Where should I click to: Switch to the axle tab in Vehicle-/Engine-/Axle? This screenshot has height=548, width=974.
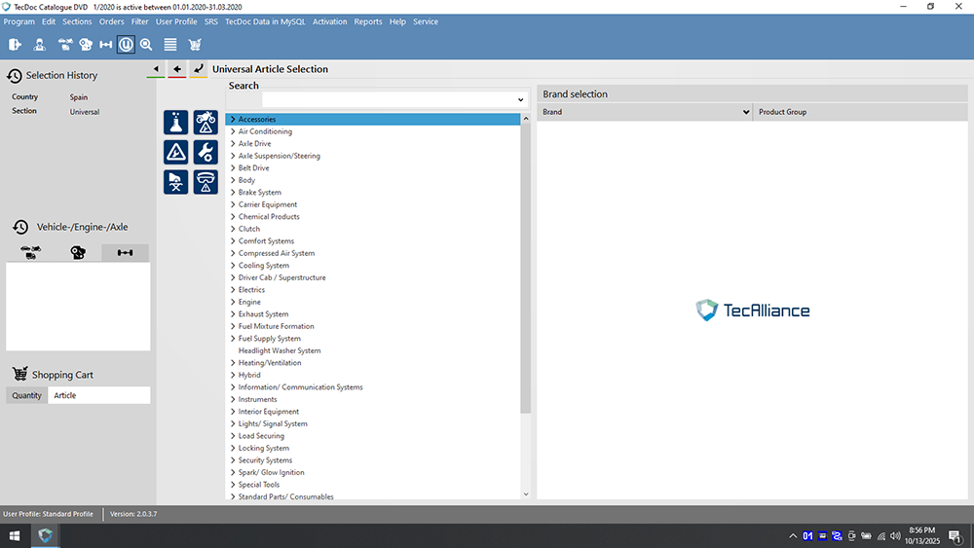click(125, 253)
